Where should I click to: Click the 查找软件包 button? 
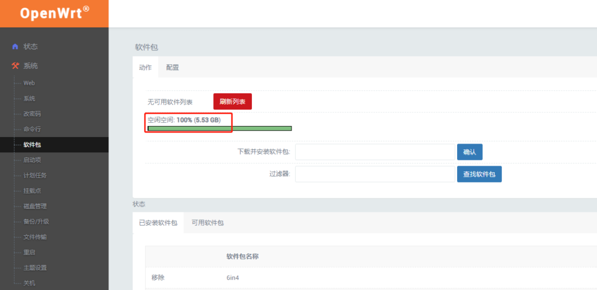click(479, 174)
